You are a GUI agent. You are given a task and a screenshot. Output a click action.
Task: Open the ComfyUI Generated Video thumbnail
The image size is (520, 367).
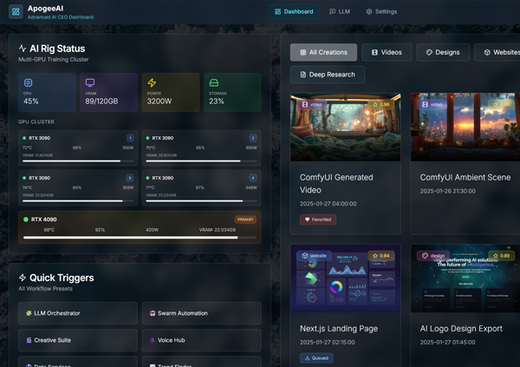tap(345, 126)
